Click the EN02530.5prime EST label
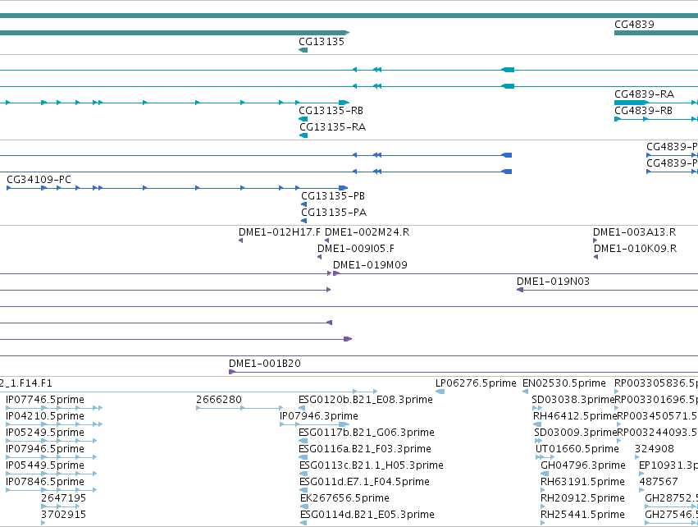This screenshot has width=698, height=527. pyautogui.click(x=564, y=383)
